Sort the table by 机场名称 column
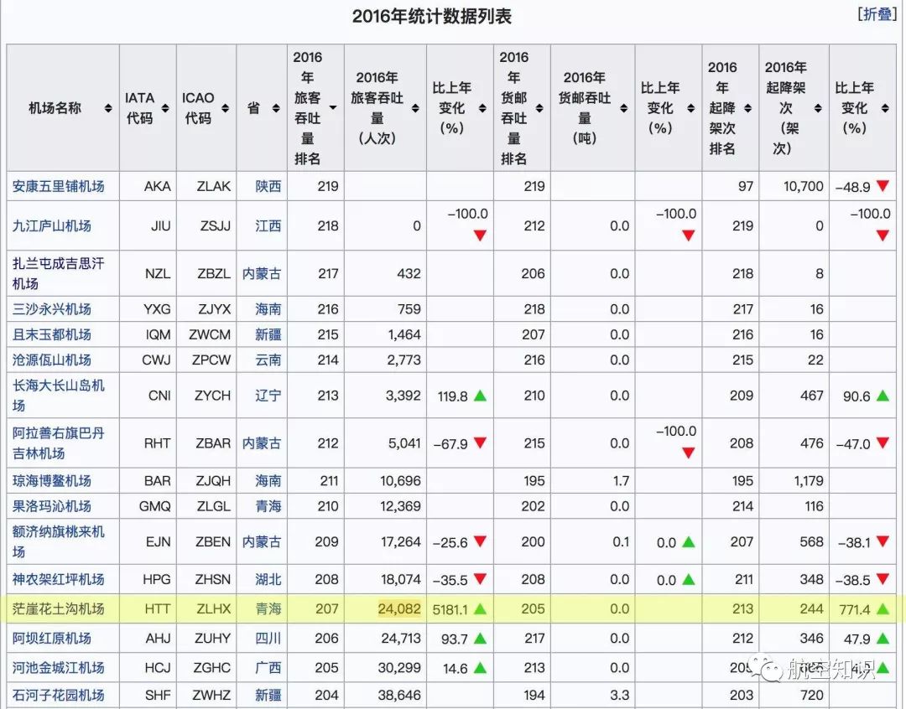The width and height of the screenshot is (906, 709). click(110, 109)
